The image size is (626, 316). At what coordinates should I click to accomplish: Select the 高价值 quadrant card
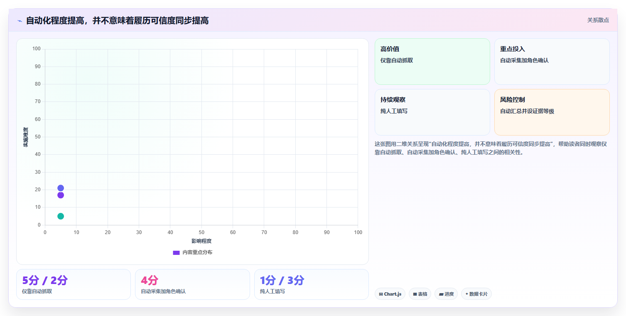(x=432, y=62)
